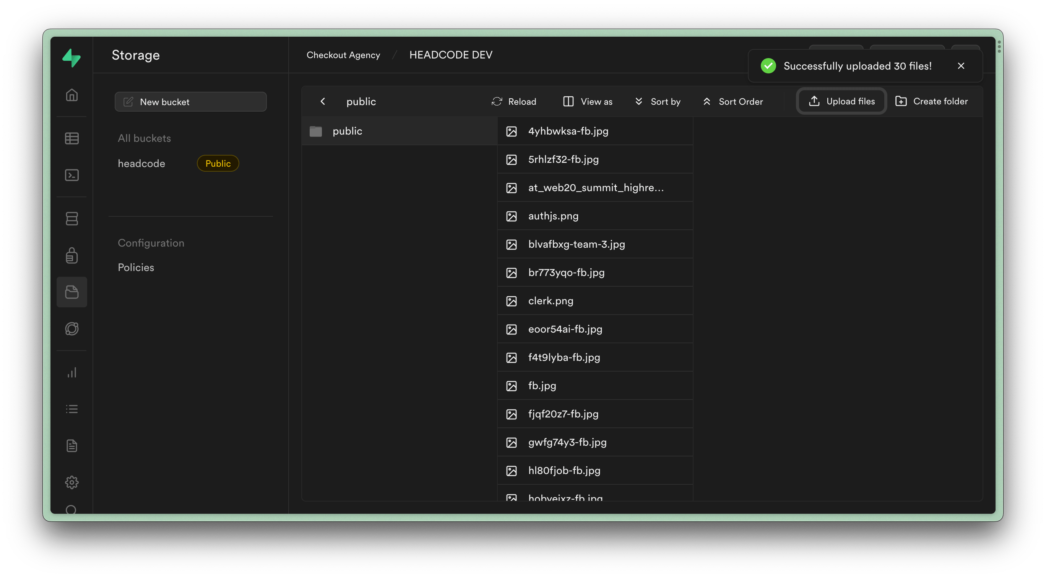Open the API Docs document icon
The width and height of the screenshot is (1046, 578).
click(72, 446)
